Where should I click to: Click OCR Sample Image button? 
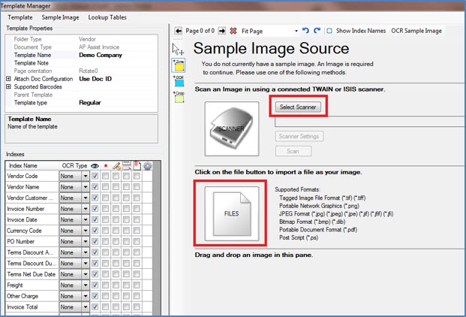(416, 31)
